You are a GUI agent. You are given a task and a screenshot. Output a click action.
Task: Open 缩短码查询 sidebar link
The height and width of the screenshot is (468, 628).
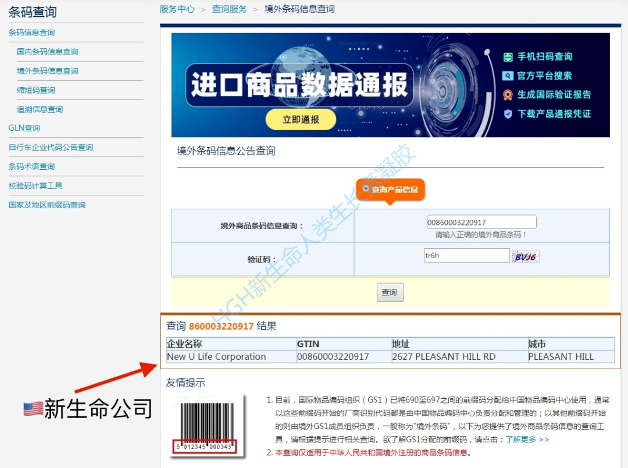point(36,90)
